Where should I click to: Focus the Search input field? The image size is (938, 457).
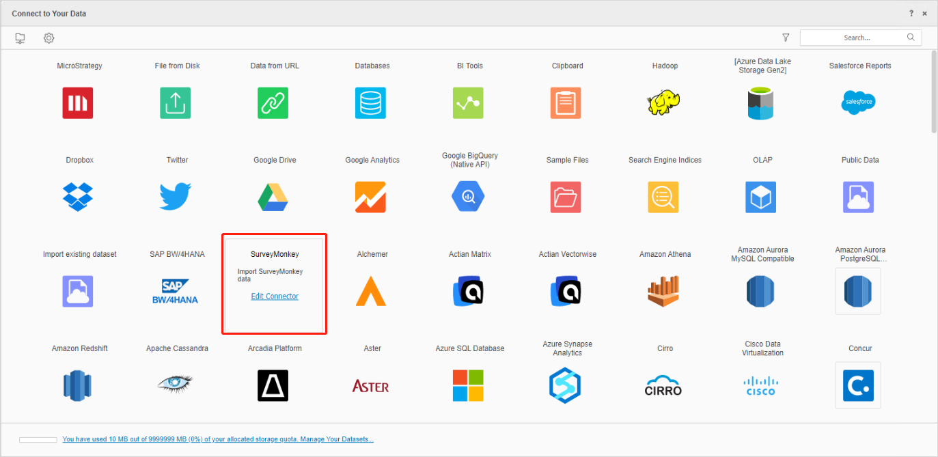pos(854,38)
